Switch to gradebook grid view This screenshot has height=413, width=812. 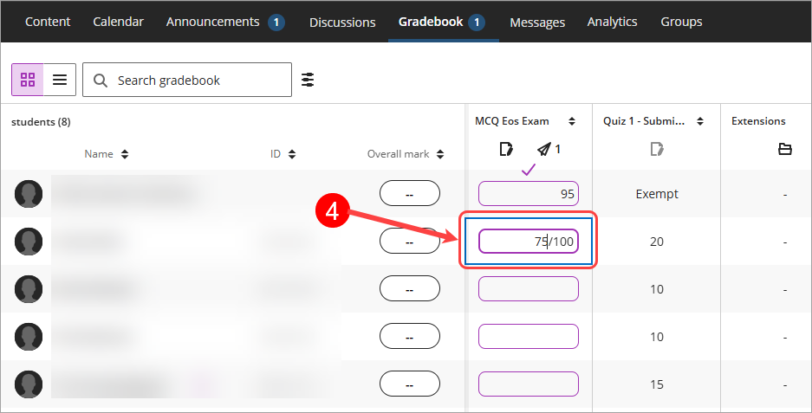(x=28, y=80)
